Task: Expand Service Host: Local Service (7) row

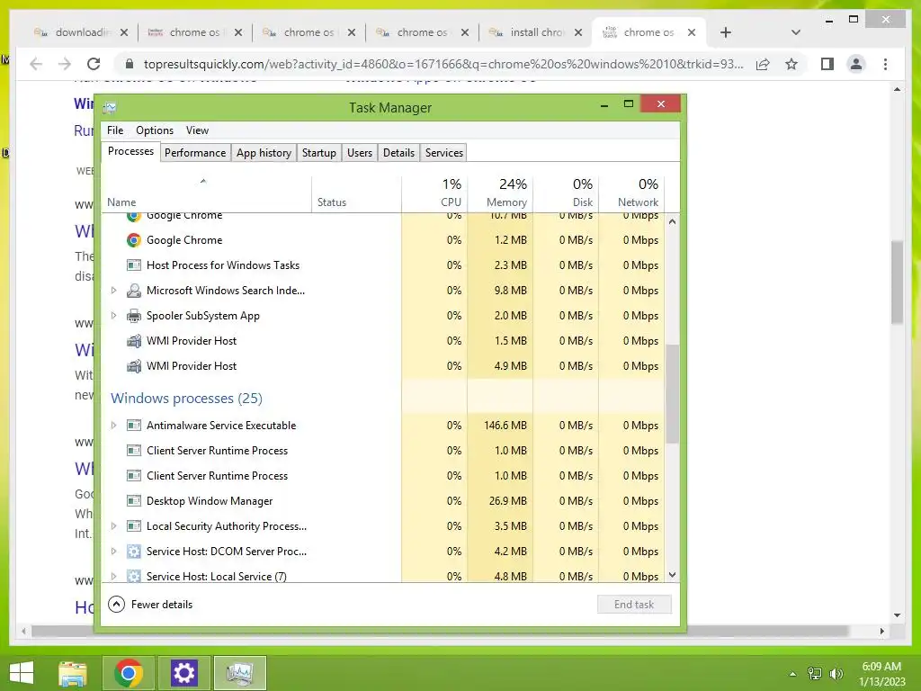Action: pyautogui.click(x=113, y=577)
